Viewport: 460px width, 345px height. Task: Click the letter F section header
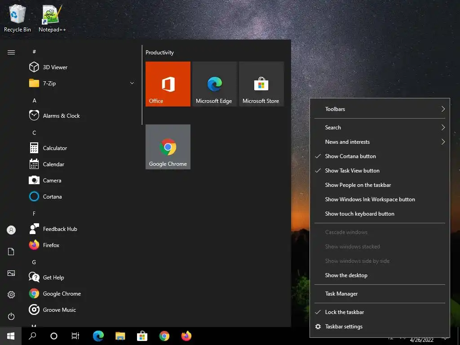tap(34, 213)
